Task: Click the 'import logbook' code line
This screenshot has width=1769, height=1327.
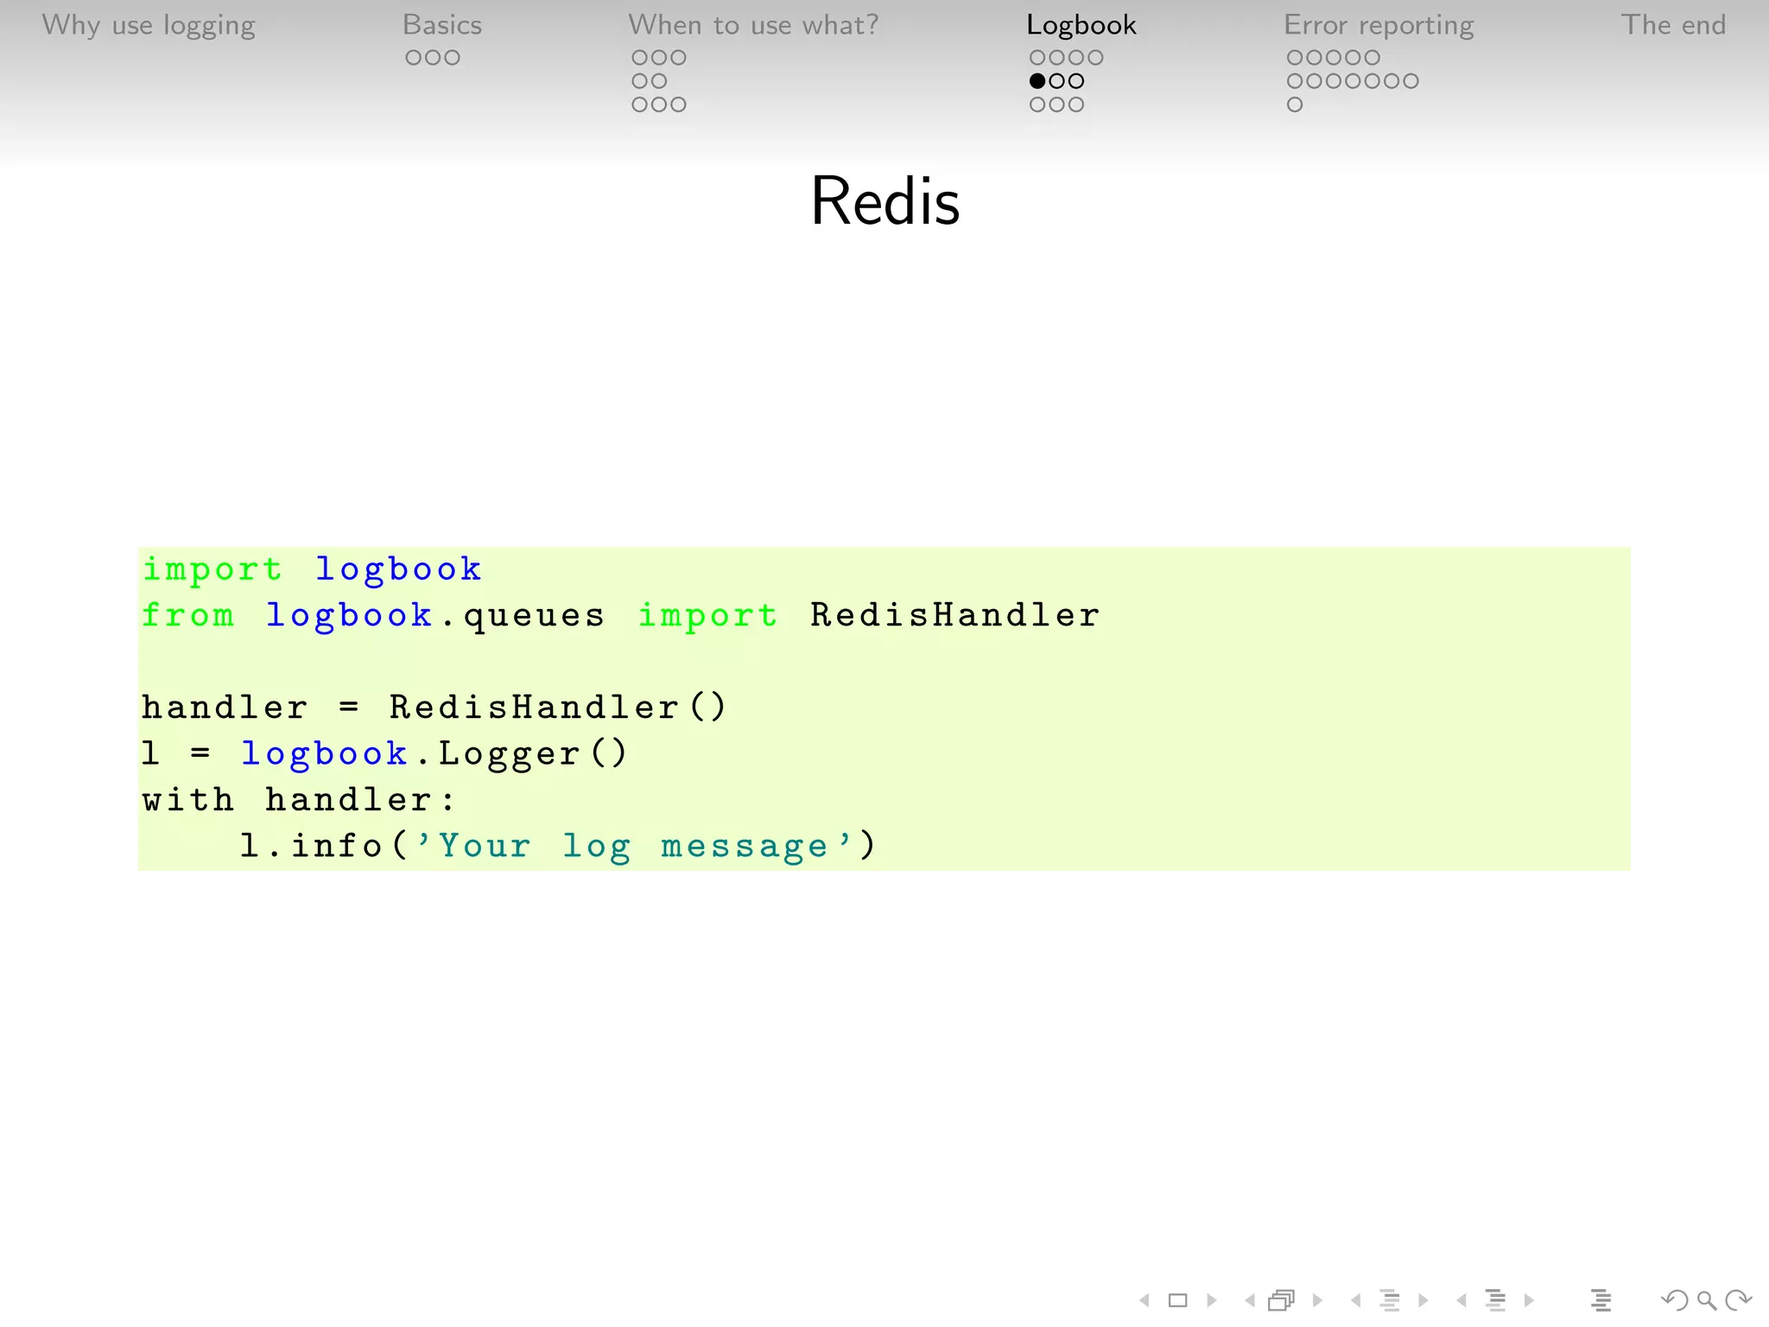Action: pos(312,569)
